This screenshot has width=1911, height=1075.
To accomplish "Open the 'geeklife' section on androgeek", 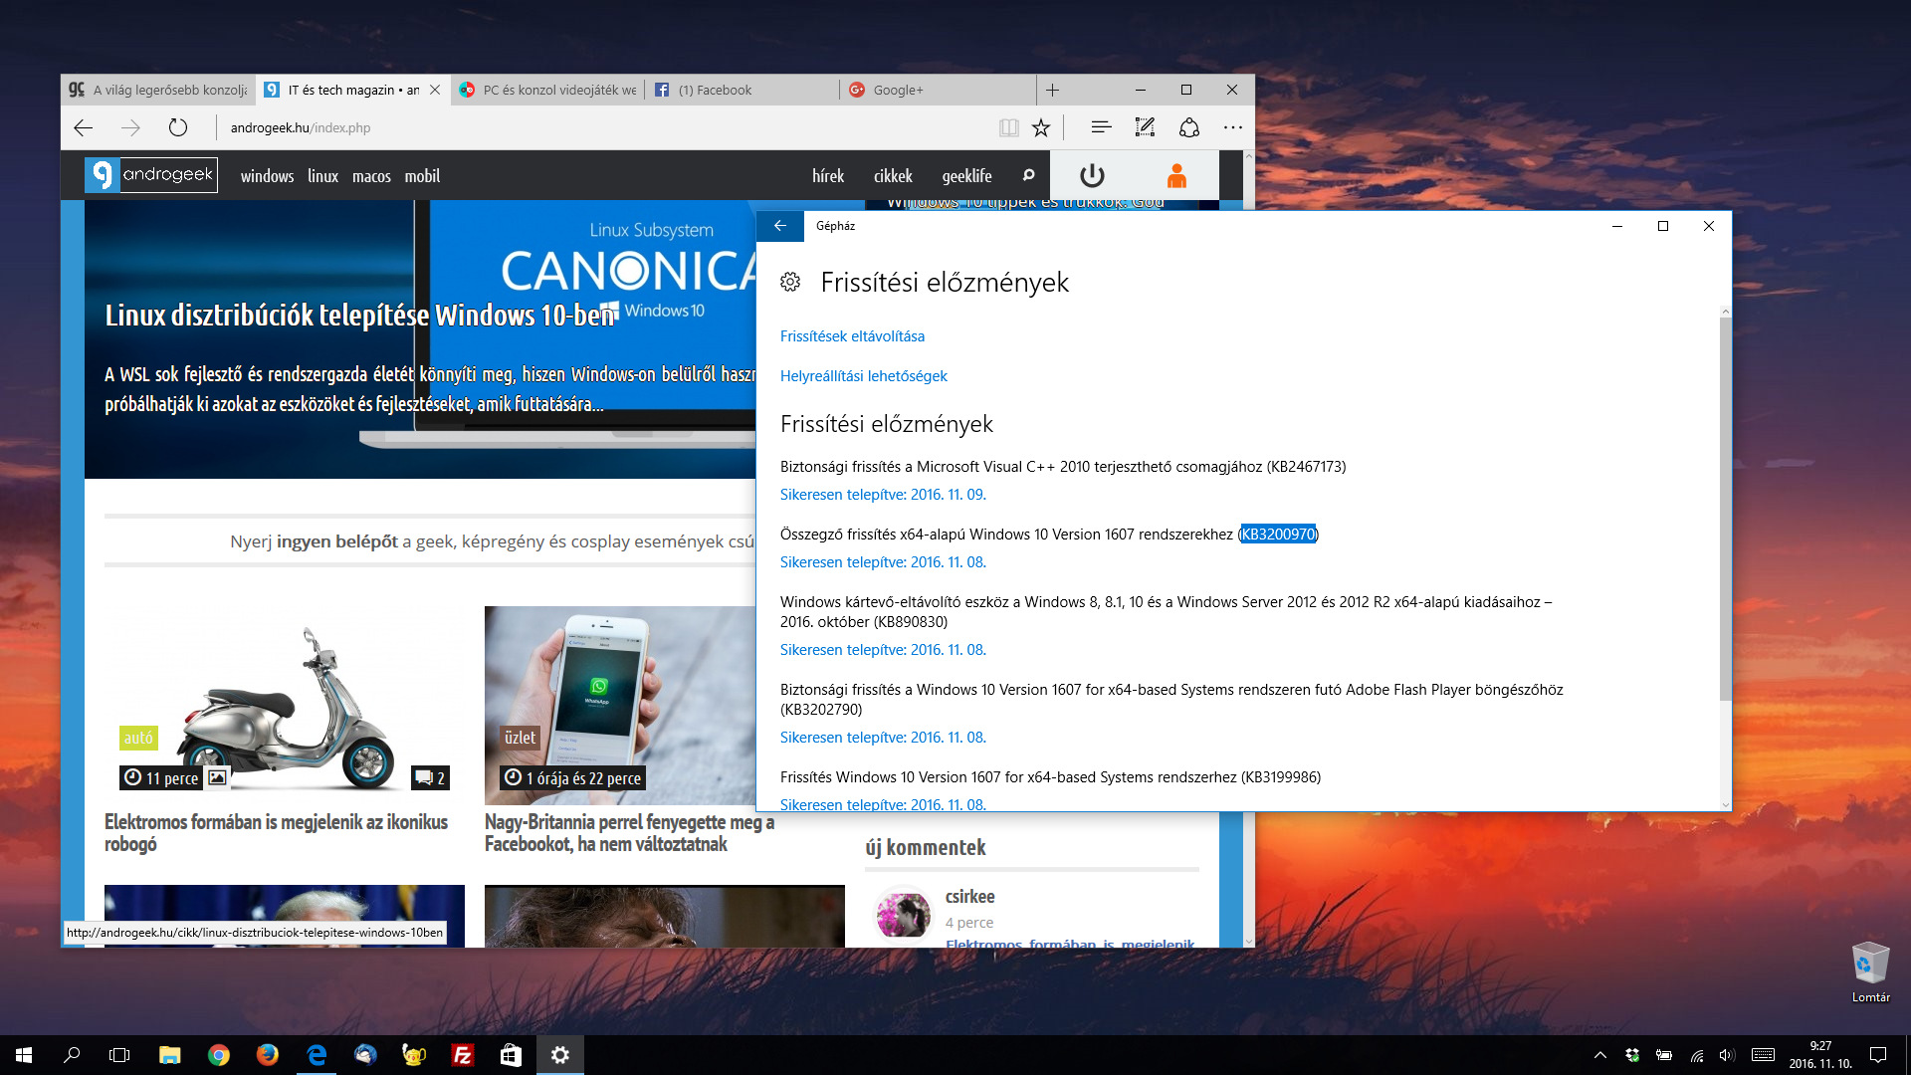I will [966, 176].
